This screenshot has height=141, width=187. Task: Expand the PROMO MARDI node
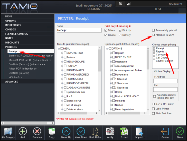(62, 70)
